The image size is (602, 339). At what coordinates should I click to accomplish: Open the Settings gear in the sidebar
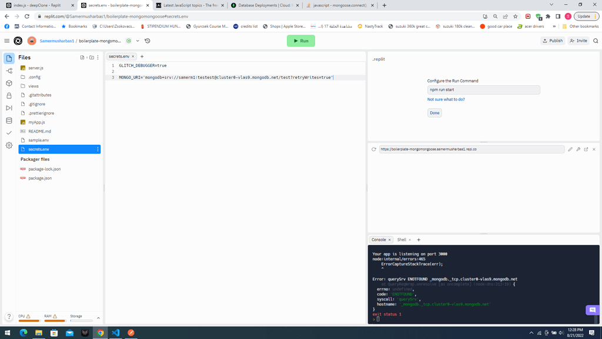point(8,144)
